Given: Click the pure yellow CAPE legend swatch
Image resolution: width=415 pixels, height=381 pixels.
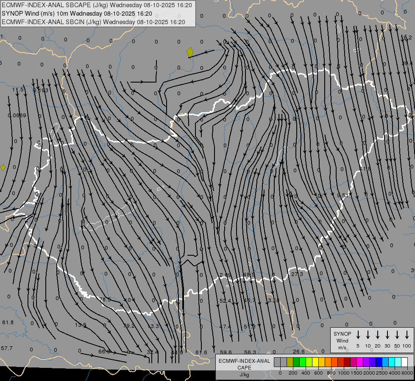Looking at the screenshot, I should point(315,362).
